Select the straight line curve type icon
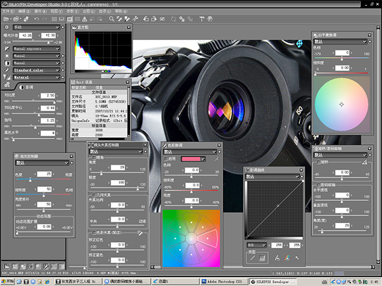 (253, 258)
